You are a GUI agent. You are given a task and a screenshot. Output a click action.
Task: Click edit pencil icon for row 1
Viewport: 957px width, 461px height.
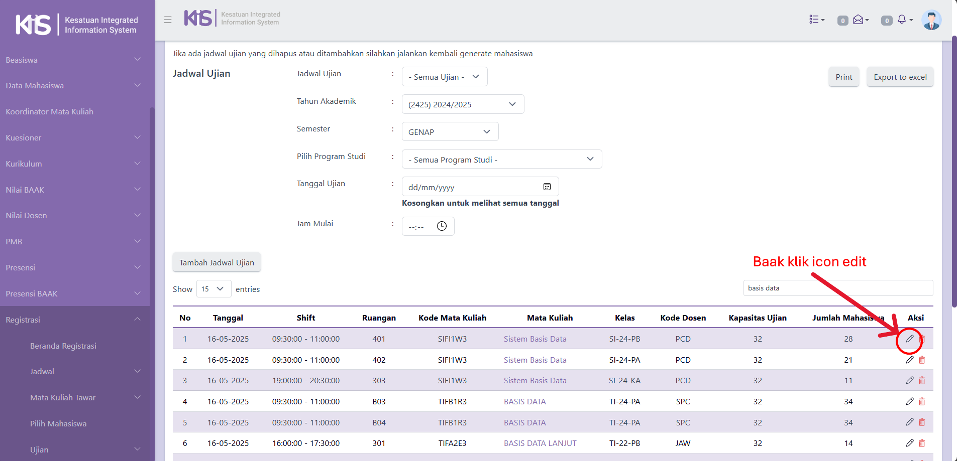[x=909, y=339]
